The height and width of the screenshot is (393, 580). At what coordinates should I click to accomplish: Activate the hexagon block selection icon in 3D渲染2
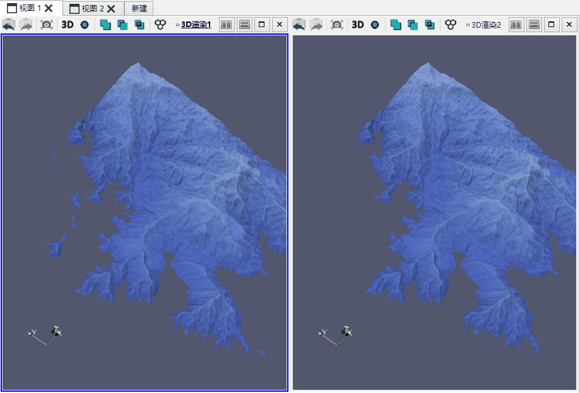[451, 25]
